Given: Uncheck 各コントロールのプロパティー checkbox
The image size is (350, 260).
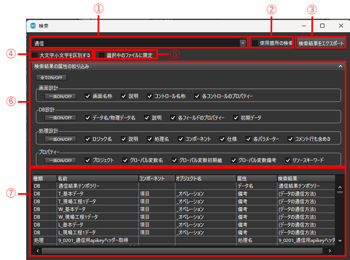Looking at the screenshot, I should (197, 97).
